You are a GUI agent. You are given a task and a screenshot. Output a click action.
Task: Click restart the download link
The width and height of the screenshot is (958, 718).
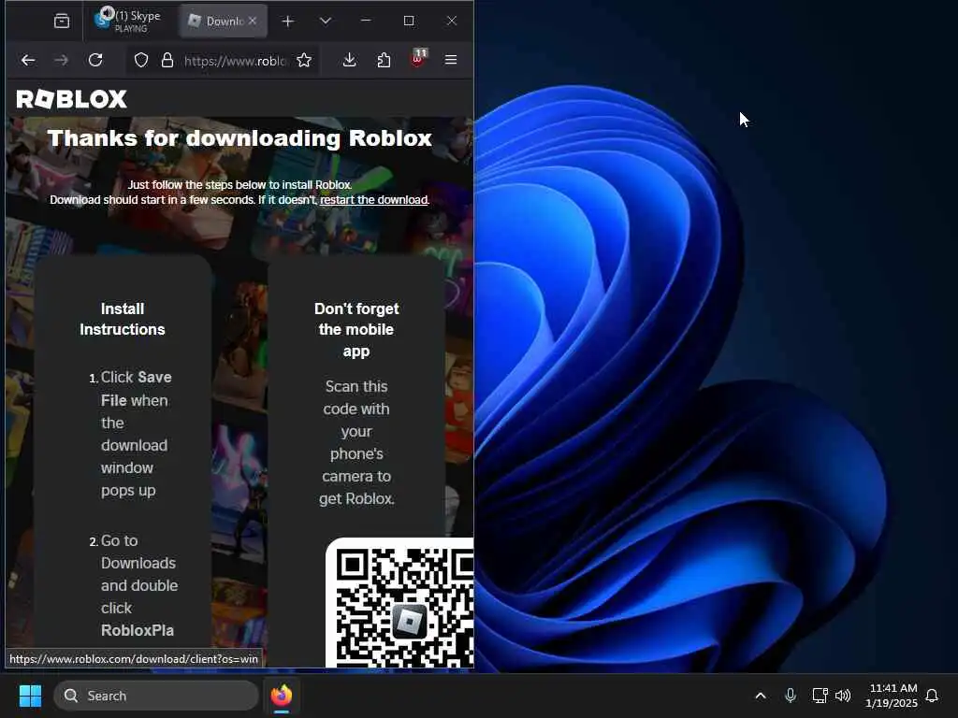tap(374, 200)
